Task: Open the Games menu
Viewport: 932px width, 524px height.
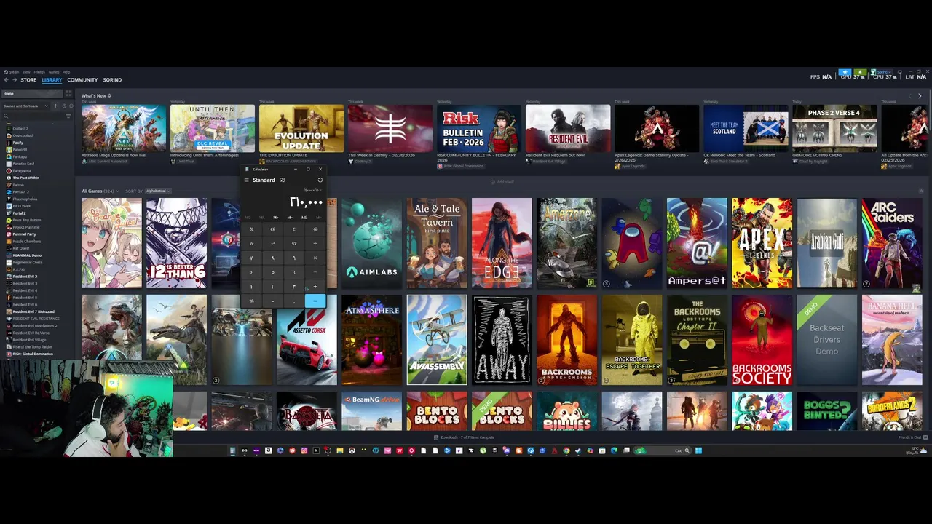Action: coord(54,72)
